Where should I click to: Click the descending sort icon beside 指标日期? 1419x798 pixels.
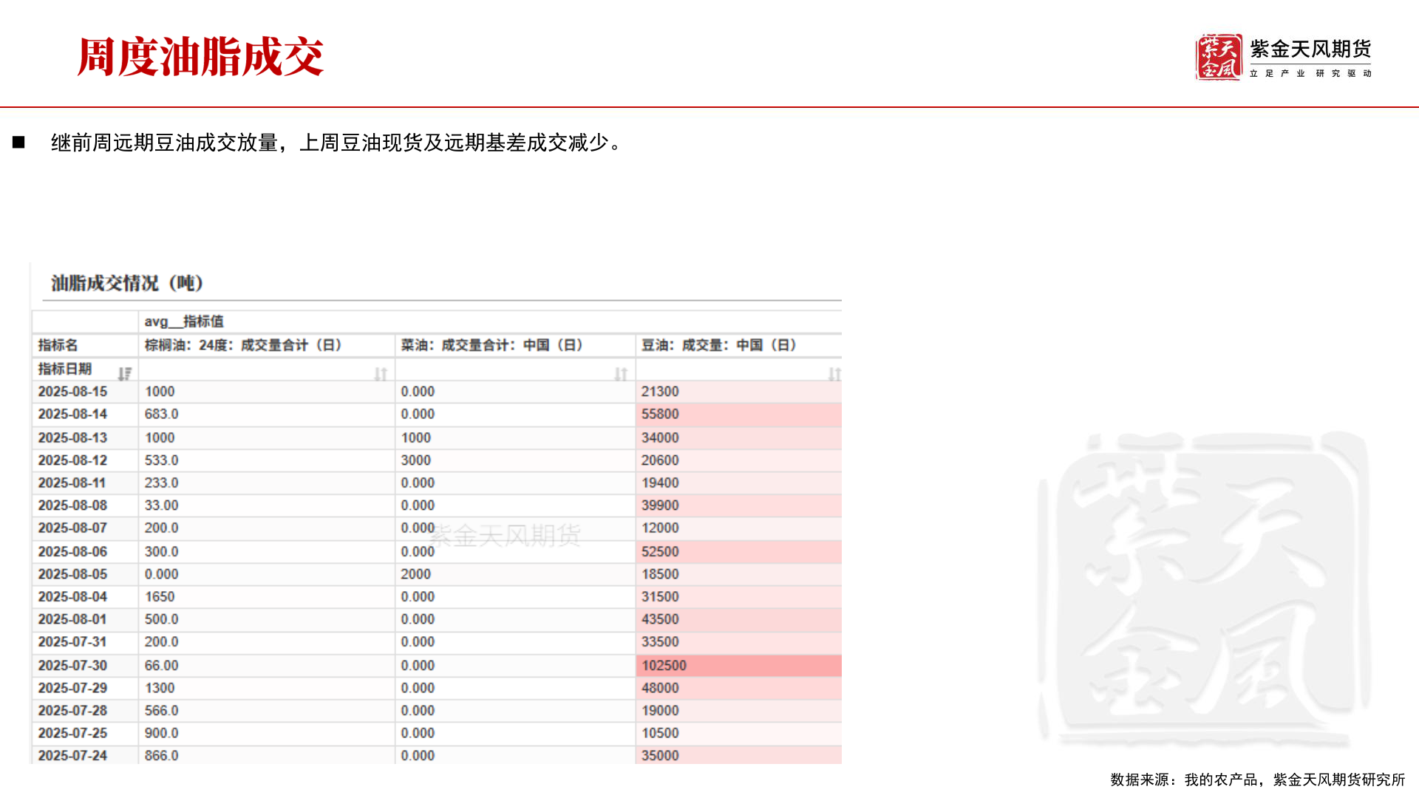[123, 373]
